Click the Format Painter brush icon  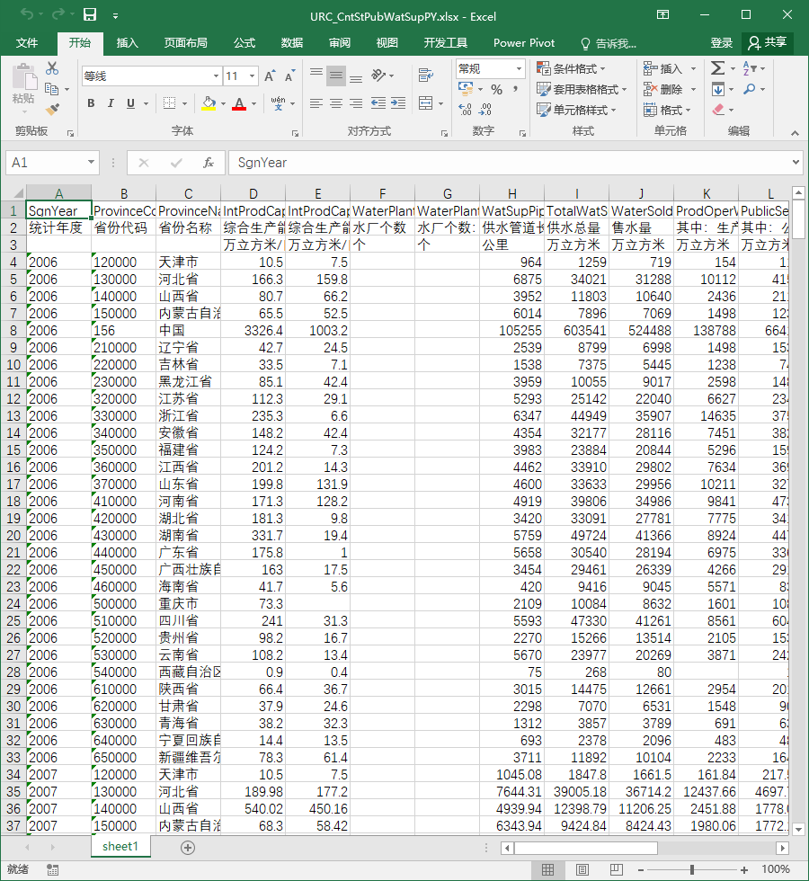[x=52, y=110]
